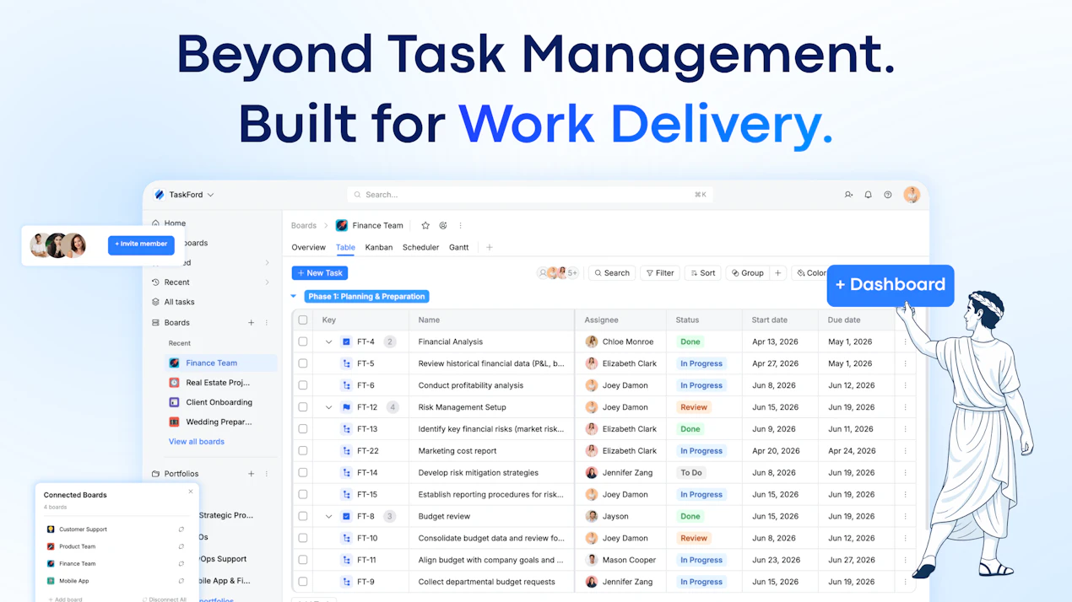Toggle the select-all header checkbox

point(303,320)
